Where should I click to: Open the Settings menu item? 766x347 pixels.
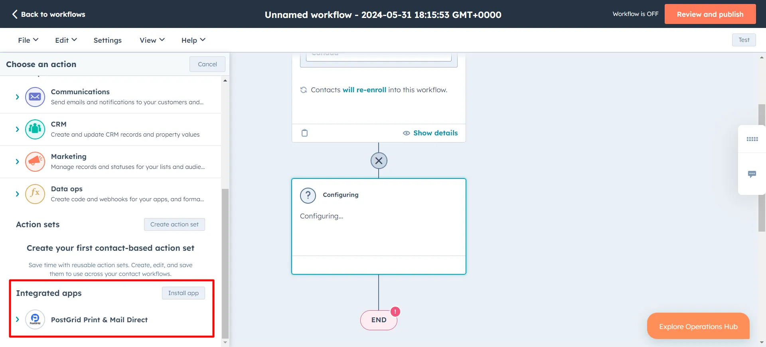[107, 40]
